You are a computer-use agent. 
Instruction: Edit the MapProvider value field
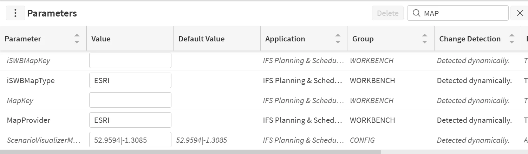[x=130, y=120]
